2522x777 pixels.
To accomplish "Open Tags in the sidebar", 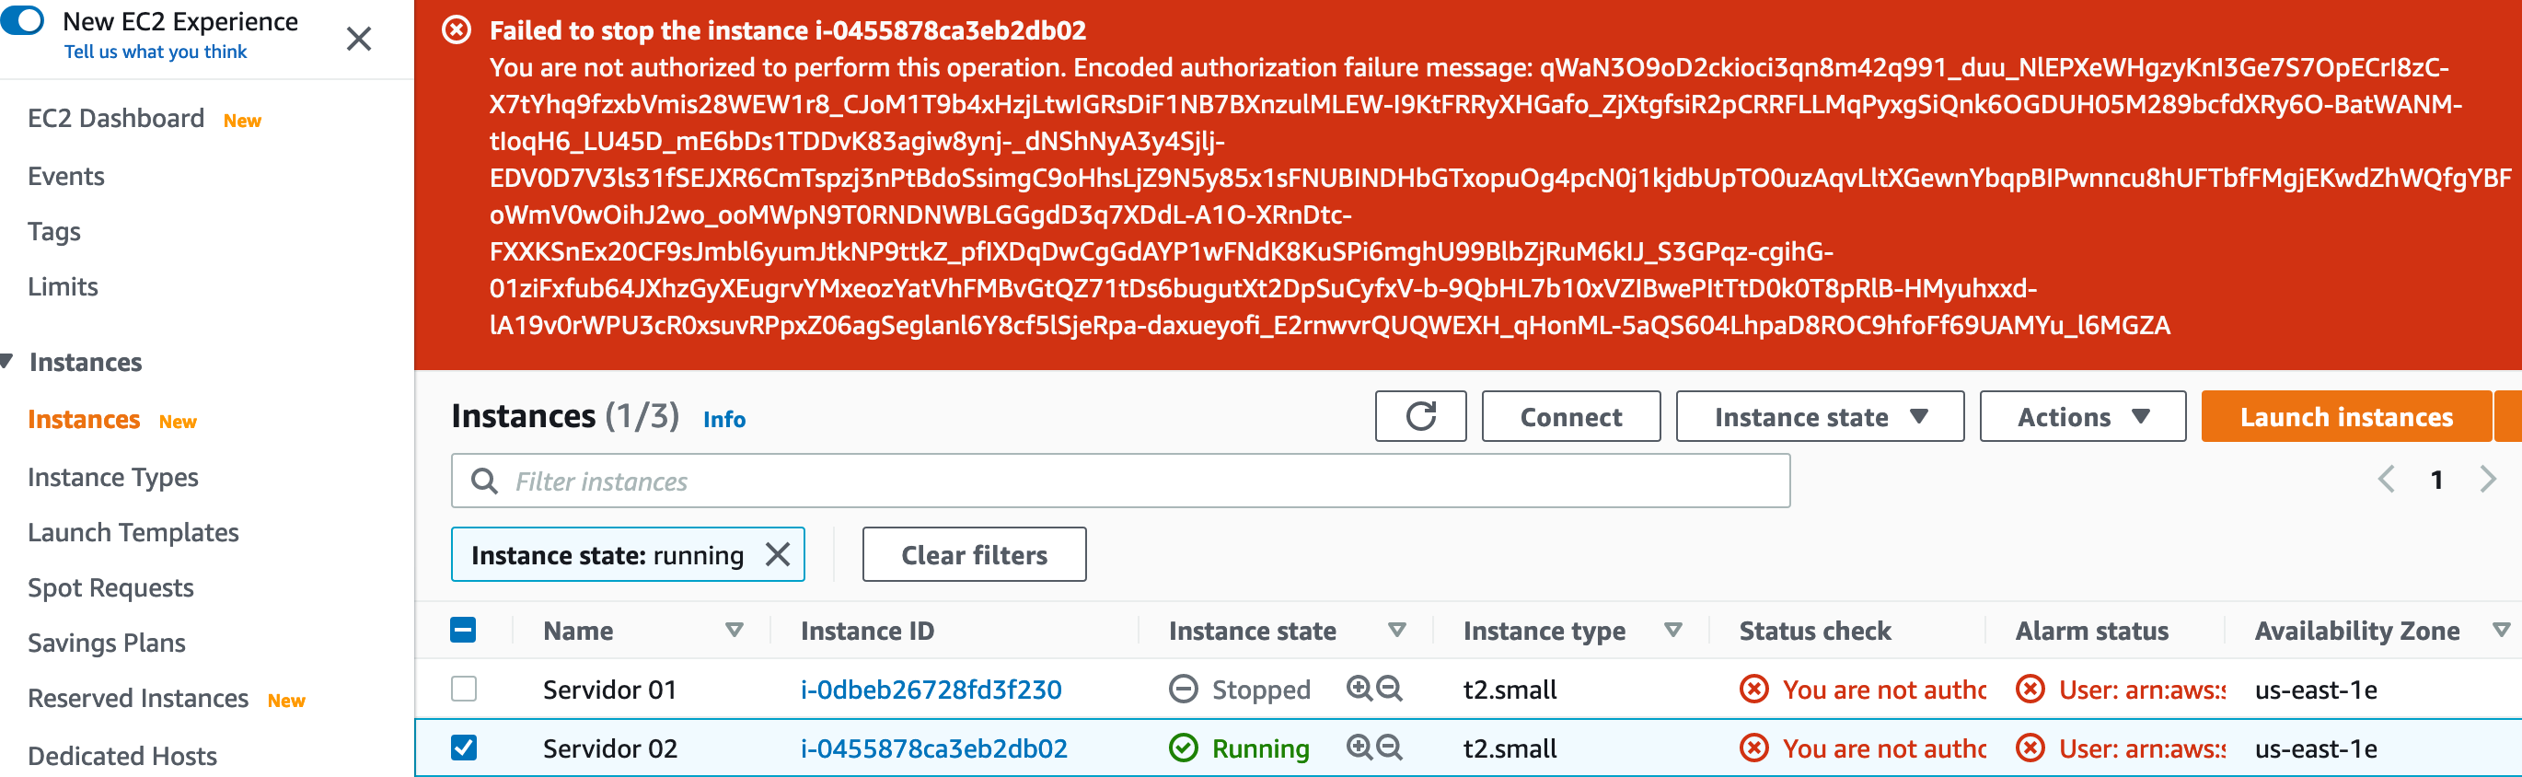I will [54, 231].
